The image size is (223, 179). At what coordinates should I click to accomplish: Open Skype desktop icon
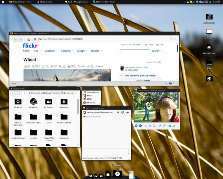pyautogui.click(x=209, y=80)
